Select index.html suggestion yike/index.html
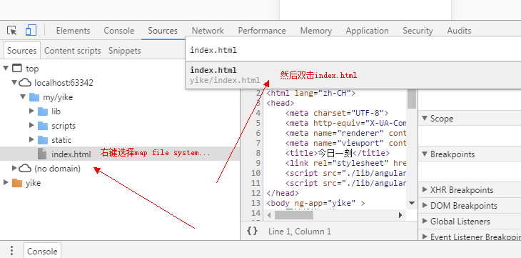This screenshot has height=258, width=521. [353, 75]
